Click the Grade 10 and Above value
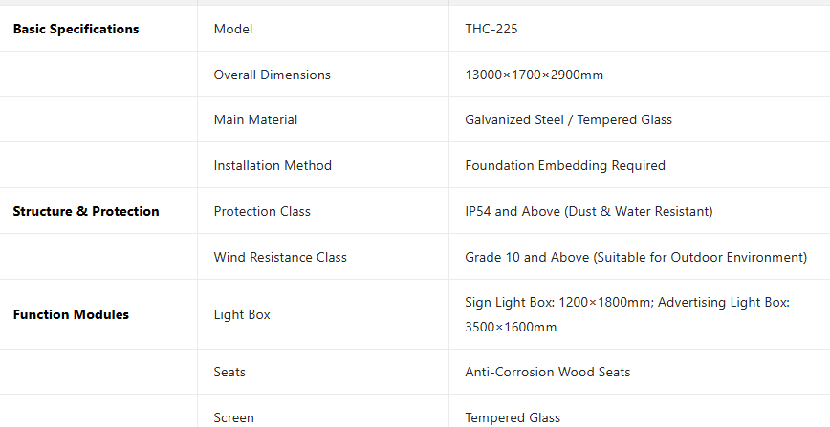The image size is (830, 427). tap(636, 257)
